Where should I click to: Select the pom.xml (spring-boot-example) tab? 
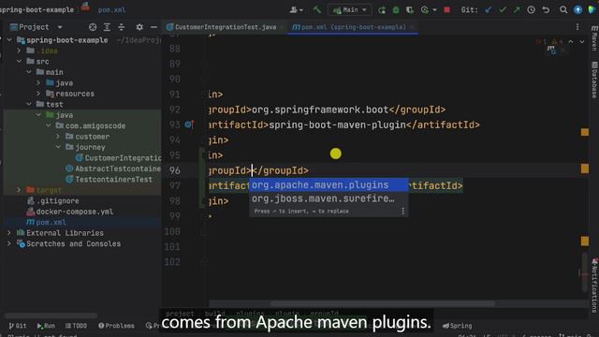(x=353, y=27)
